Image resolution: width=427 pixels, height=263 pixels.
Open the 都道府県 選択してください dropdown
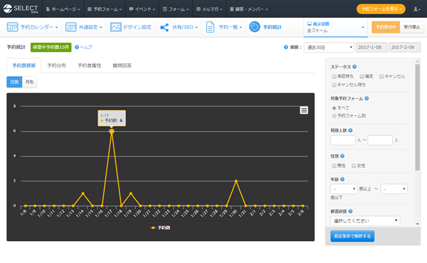tap(365, 221)
